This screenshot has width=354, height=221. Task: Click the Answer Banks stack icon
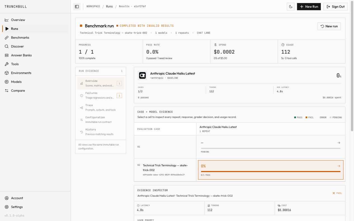[x=7, y=55]
